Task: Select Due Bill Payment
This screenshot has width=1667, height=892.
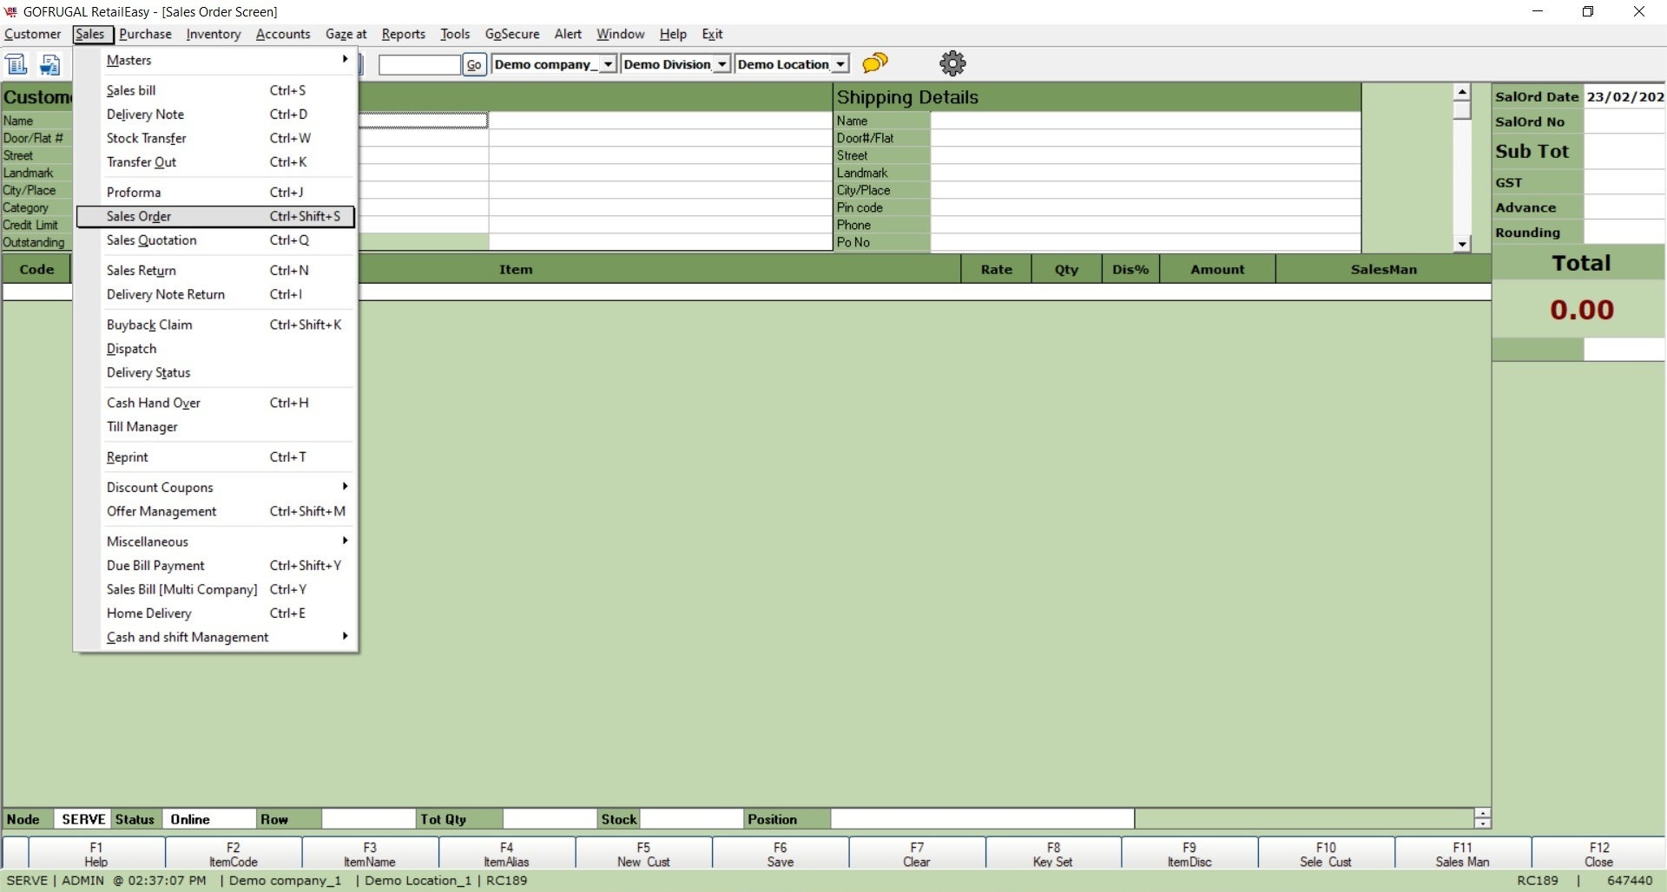Action: (216, 566)
